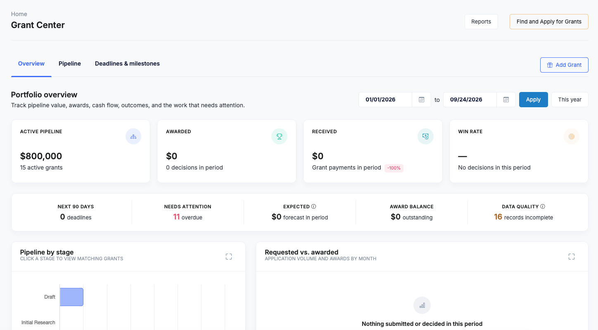Click the Grant Center page title
The width and height of the screenshot is (598, 330).
38,25
